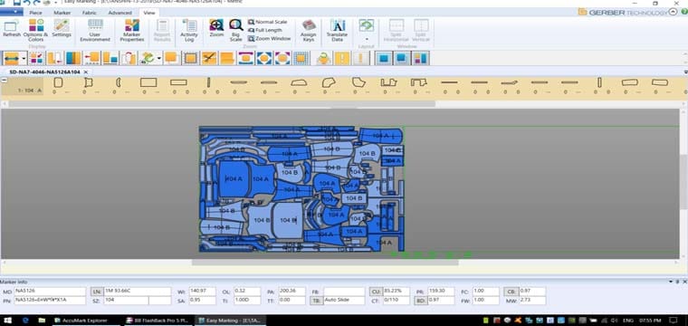Switch to the Fabric ribbon tab

[x=89, y=13]
